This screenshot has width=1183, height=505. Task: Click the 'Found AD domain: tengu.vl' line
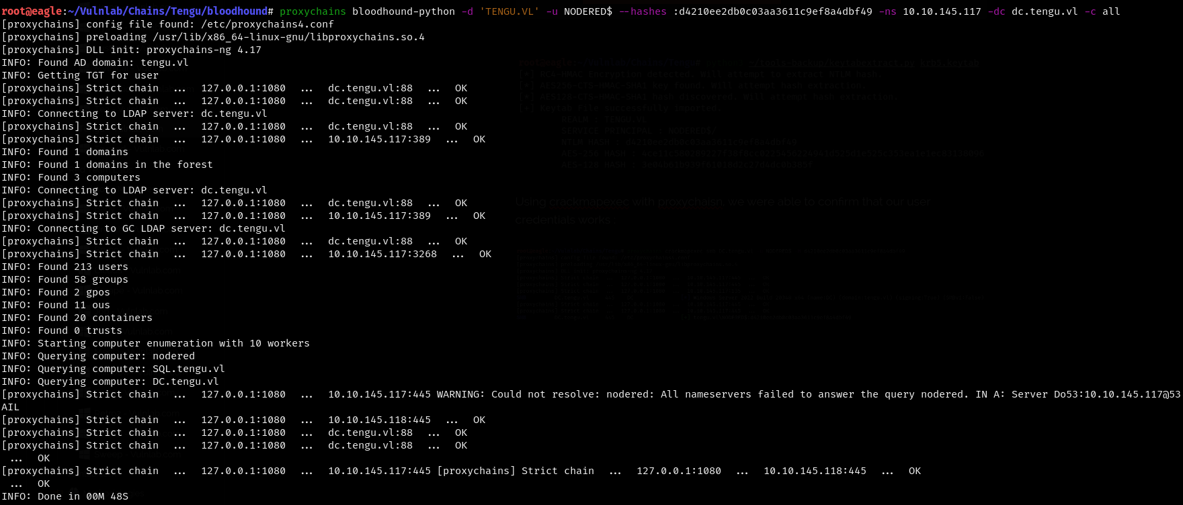point(113,62)
